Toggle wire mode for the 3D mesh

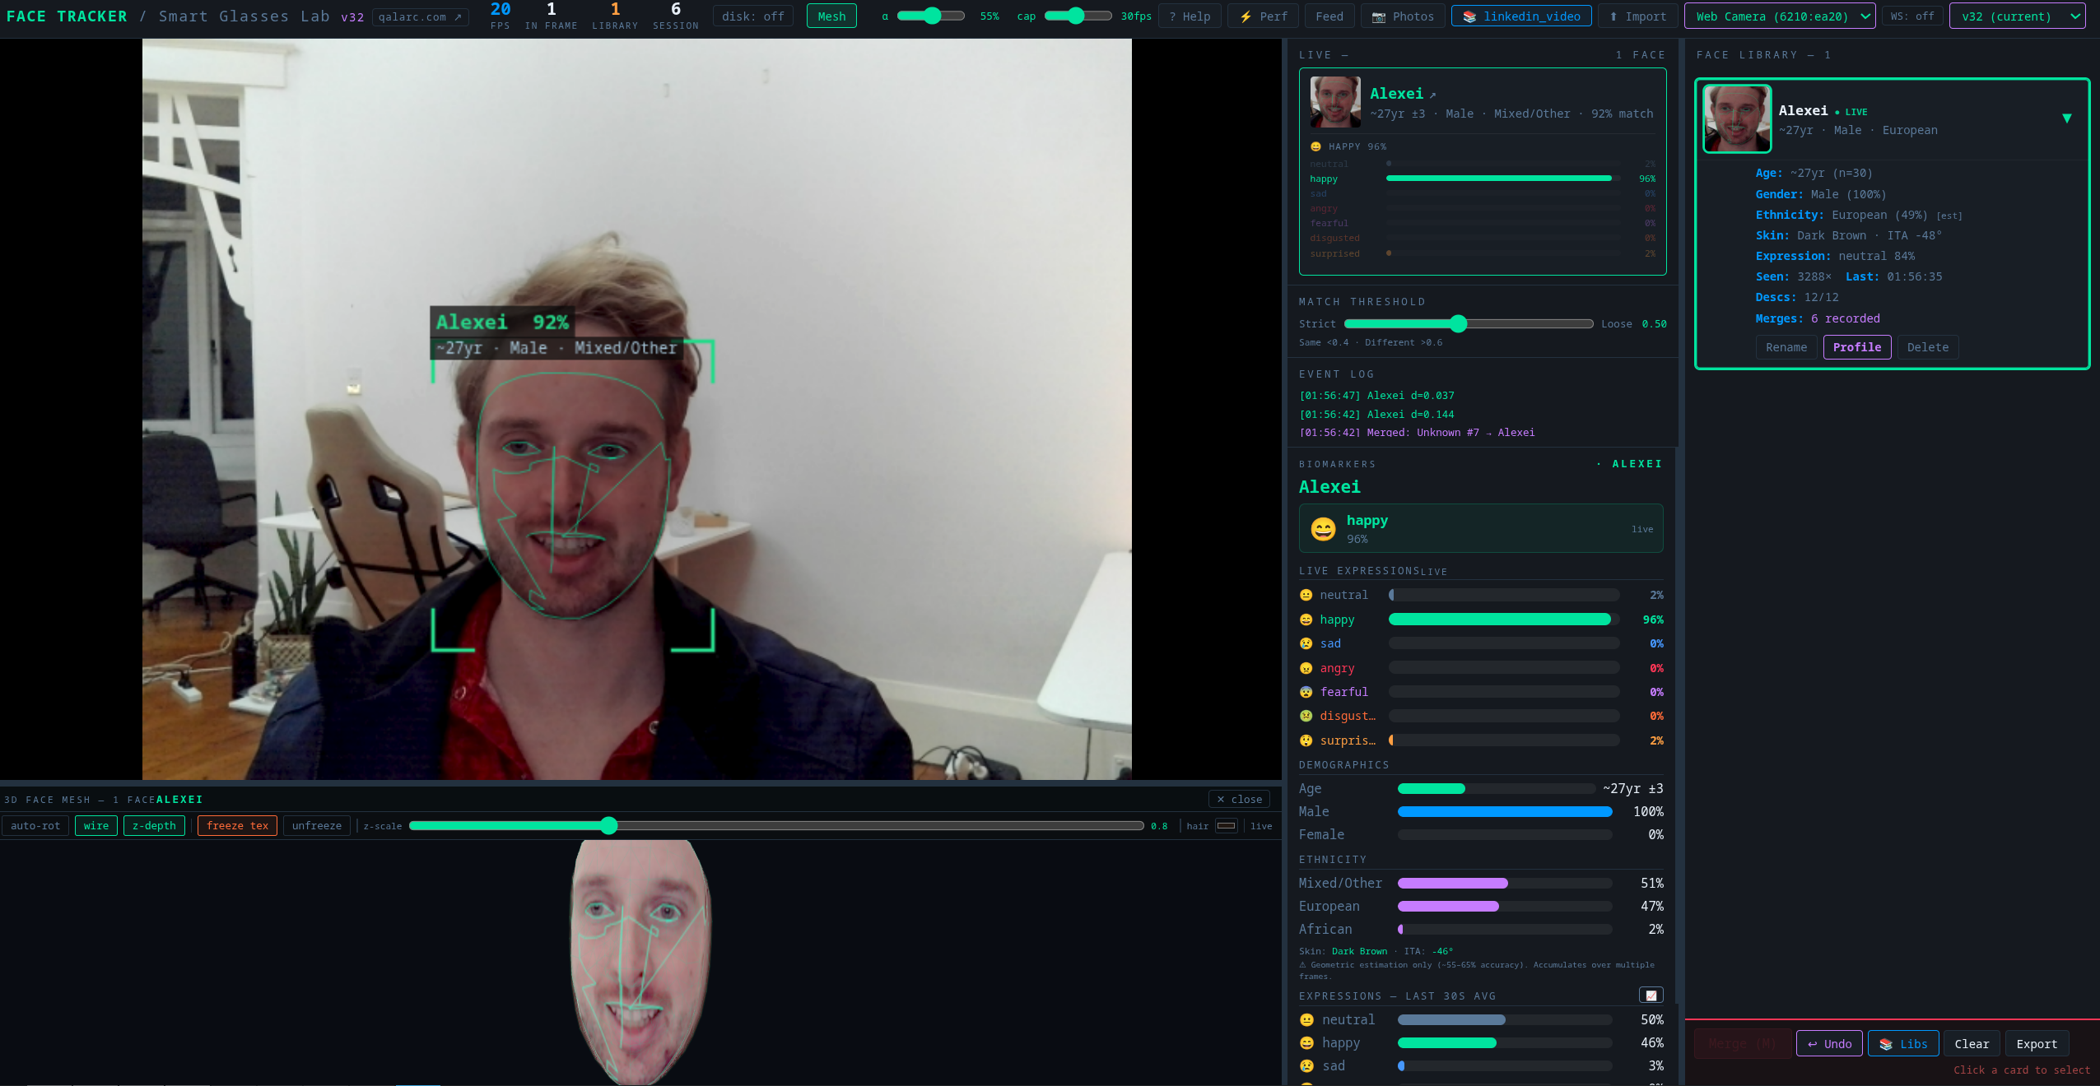[95, 825]
